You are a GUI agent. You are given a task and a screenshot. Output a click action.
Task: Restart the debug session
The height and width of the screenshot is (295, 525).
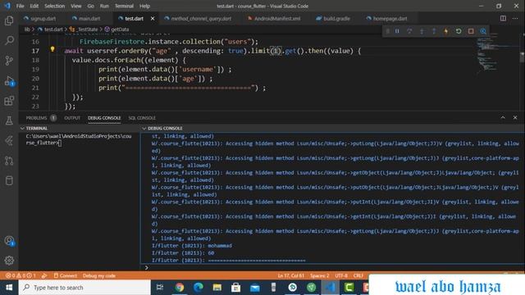click(459, 31)
